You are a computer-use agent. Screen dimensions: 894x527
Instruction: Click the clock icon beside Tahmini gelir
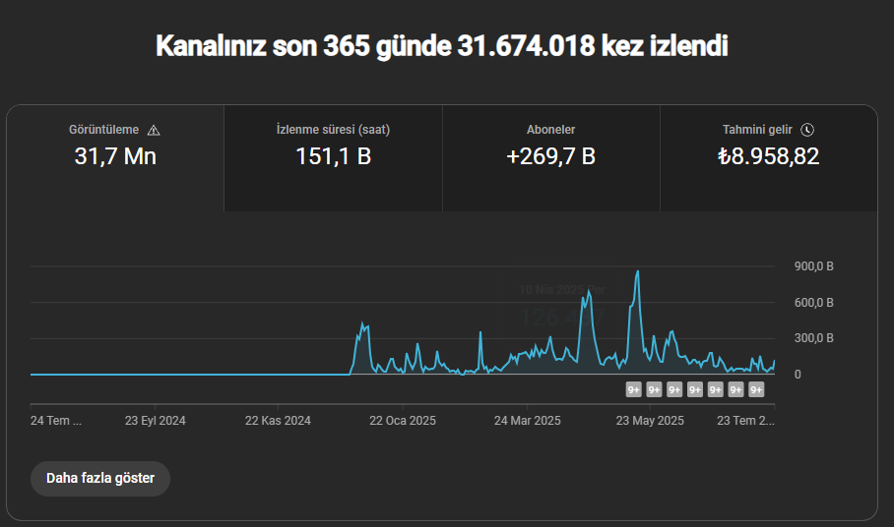click(x=807, y=130)
